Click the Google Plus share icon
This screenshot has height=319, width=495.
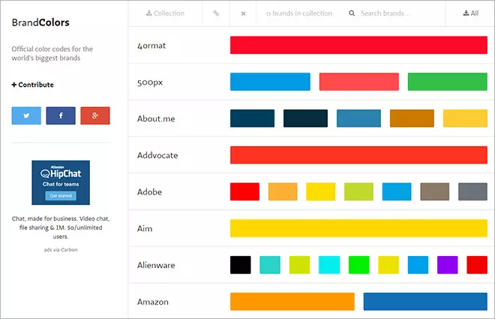pos(95,115)
